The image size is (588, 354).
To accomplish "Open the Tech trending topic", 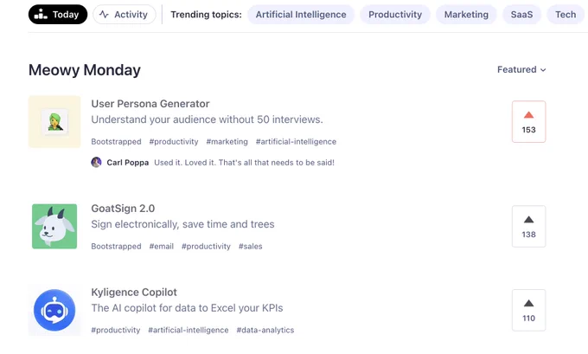I will (x=566, y=14).
